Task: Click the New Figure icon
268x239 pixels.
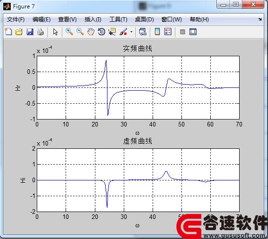Action: pos(8,32)
